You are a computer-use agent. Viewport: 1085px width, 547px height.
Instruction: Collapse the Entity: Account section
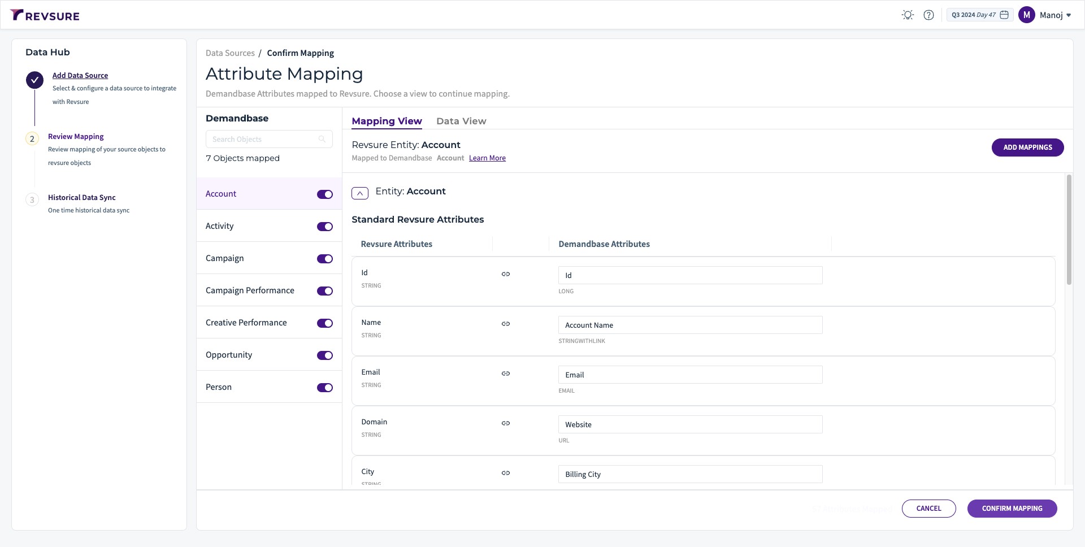click(360, 193)
